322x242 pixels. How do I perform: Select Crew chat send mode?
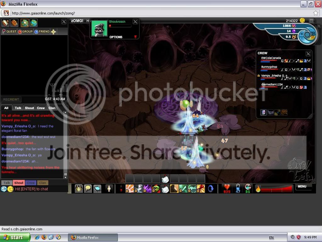tap(31, 183)
